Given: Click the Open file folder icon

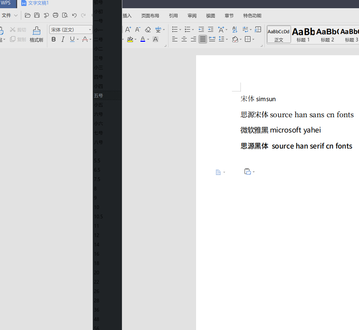Looking at the screenshot, I should click(x=28, y=15).
